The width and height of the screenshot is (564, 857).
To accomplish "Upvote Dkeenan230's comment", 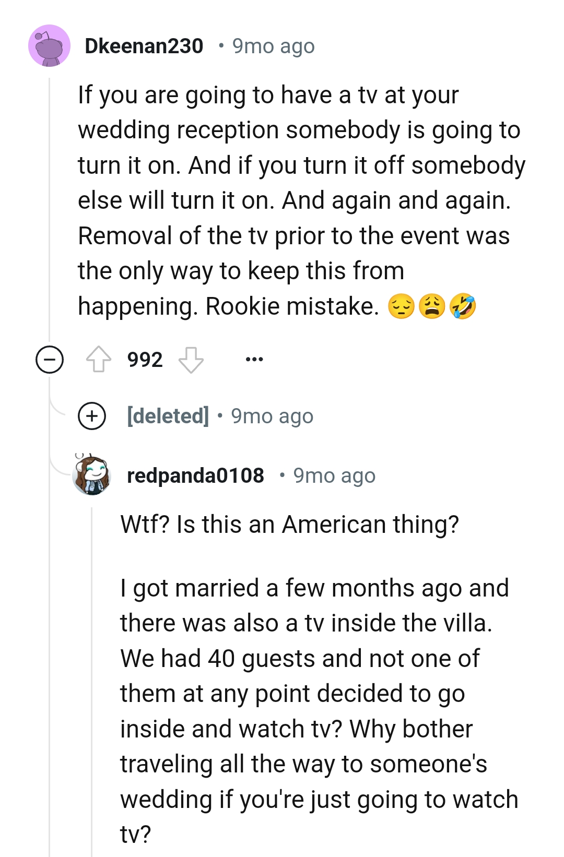I will tap(99, 360).
